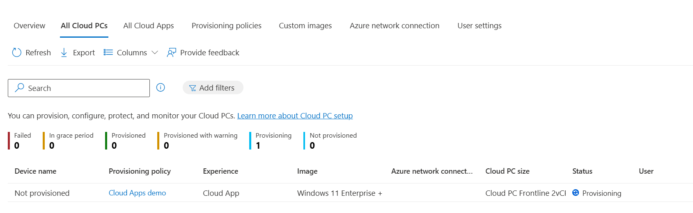Open Learn more about Cloud PC setup link

coord(295,116)
